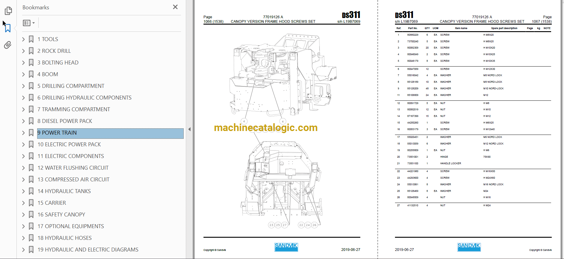Go to 11 ELECTRIC COMPONENTS bookmark
The width and height of the screenshot is (564, 259).
coord(71,156)
